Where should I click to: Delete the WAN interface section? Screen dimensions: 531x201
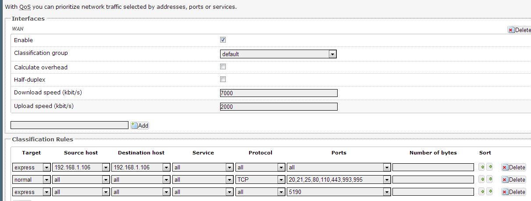click(x=519, y=30)
